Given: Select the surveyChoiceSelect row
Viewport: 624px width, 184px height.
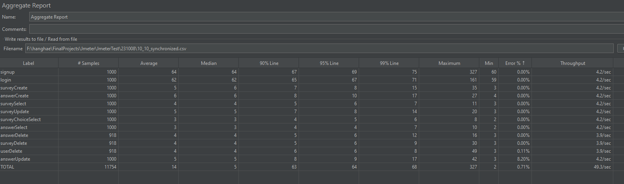Looking at the screenshot, I should 306,120.
